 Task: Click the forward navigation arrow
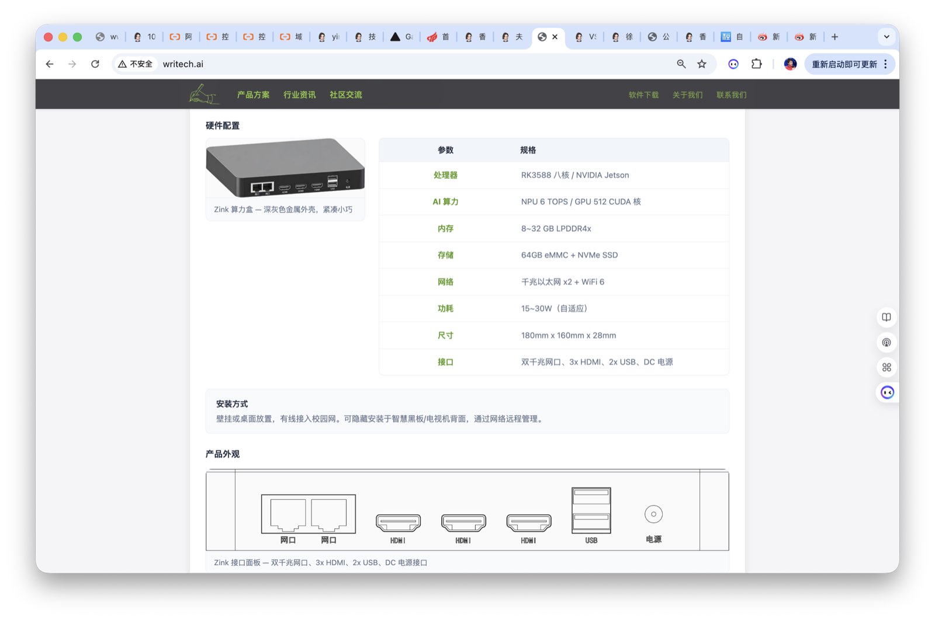click(x=72, y=64)
